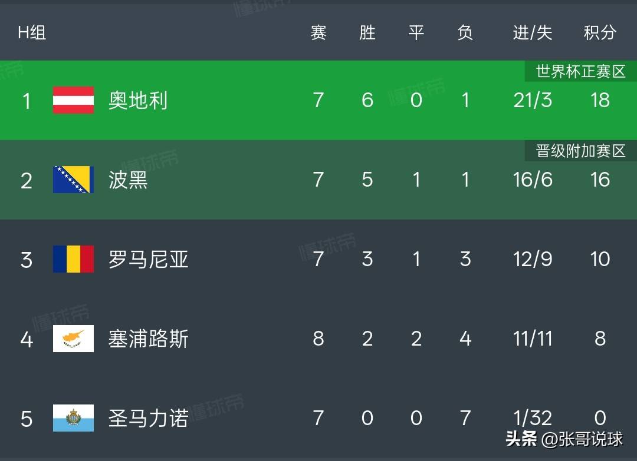Open the 波黑 team name

pyautogui.click(x=128, y=180)
